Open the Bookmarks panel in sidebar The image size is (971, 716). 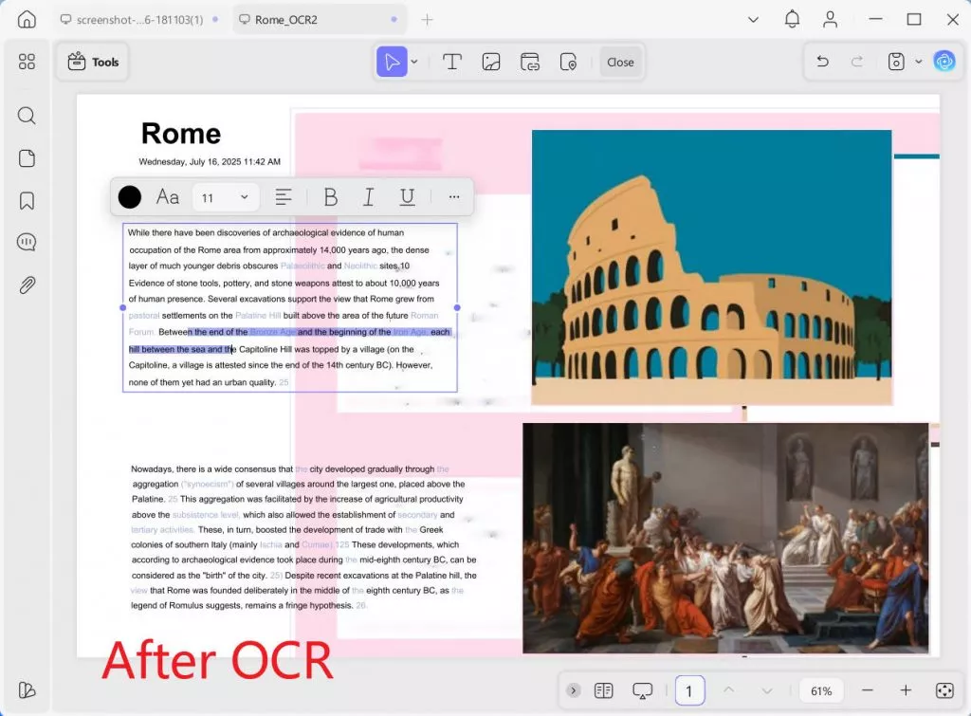click(27, 201)
